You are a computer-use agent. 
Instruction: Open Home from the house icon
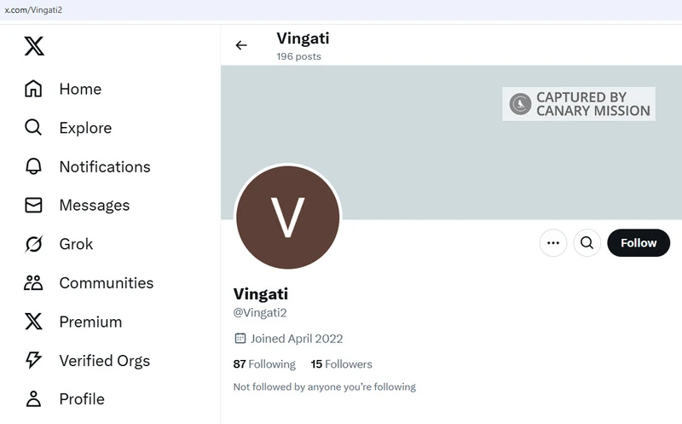(33, 89)
